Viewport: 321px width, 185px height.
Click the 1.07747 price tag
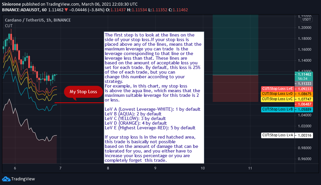(304, 99)
